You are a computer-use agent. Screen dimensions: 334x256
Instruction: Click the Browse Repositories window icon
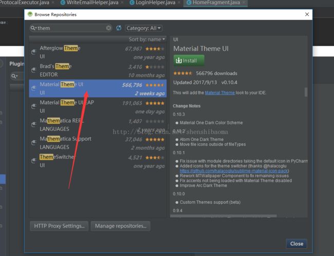click(x=30, y=14)
